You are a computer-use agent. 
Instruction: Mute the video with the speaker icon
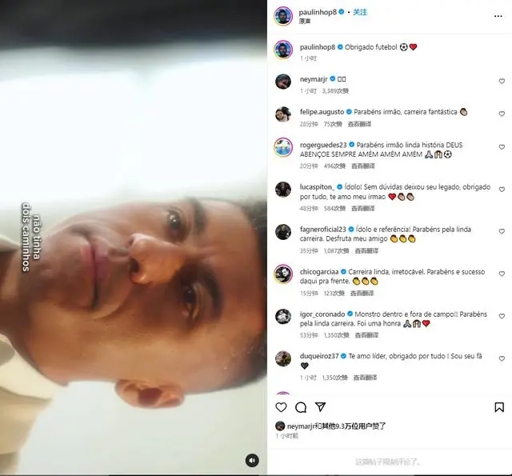tap(252, 461)
